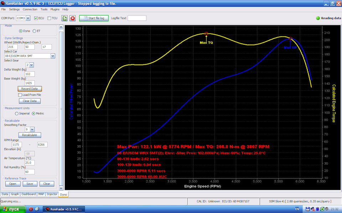
Task: Open the Select Gear dropdown
Action: (31, 65)
